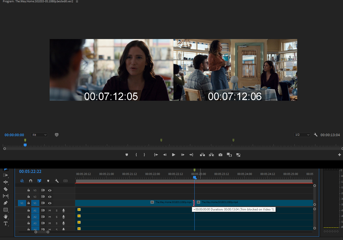Open the Button Editor plus icon

[x=339, y=155]
